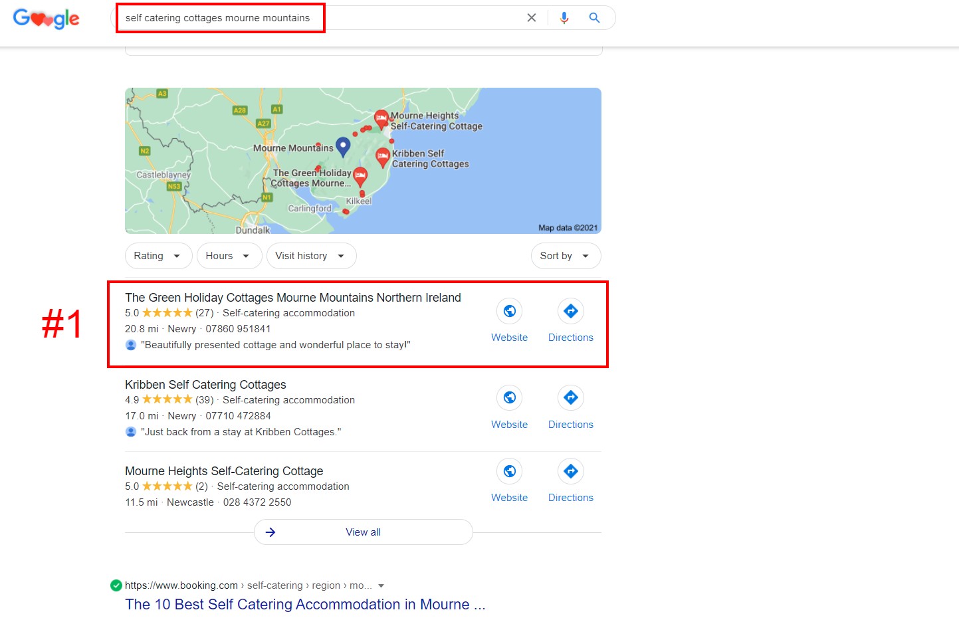Open 'The 10 Best Self Catering Accommodation' result

click(x=305, y=605)
